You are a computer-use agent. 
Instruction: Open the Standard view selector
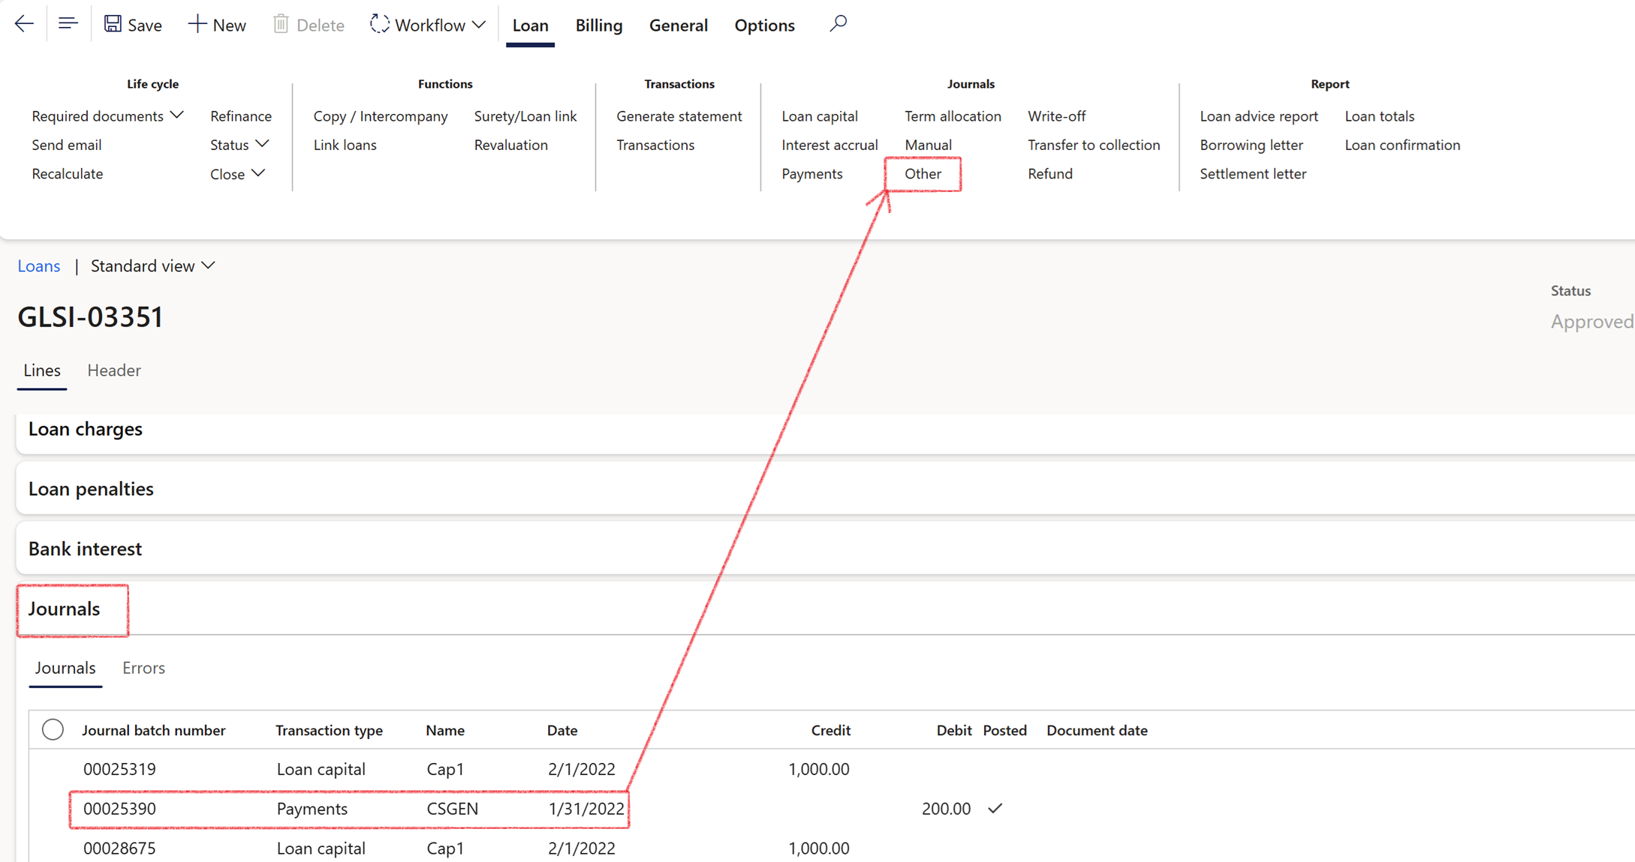point(153,266)
